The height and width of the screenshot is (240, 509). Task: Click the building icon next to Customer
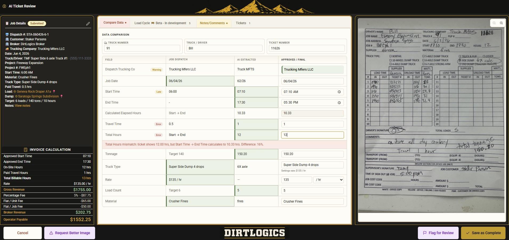pos(7,39)
